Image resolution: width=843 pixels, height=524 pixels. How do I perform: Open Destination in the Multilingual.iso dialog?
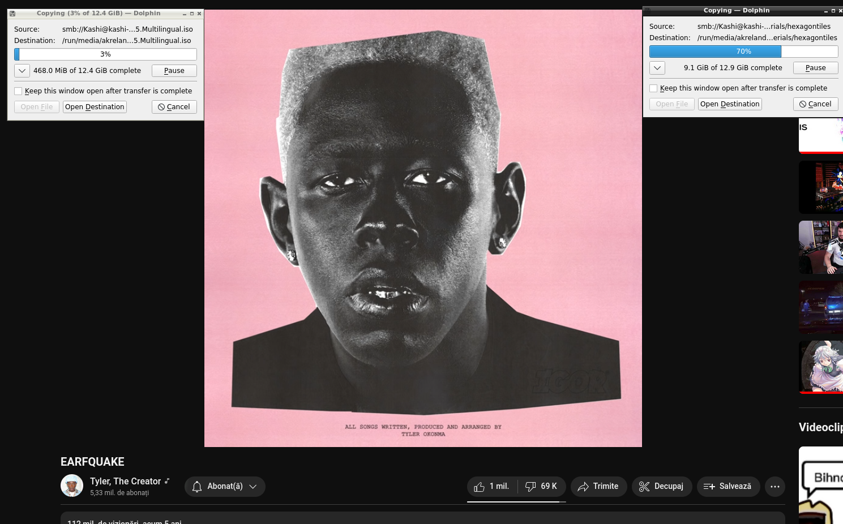[x=95, y=107]
